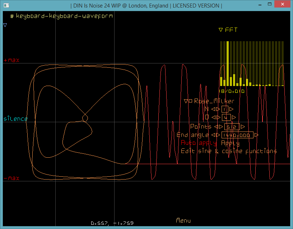Expand the blue triangle at top left

click(x=5, y=25)
